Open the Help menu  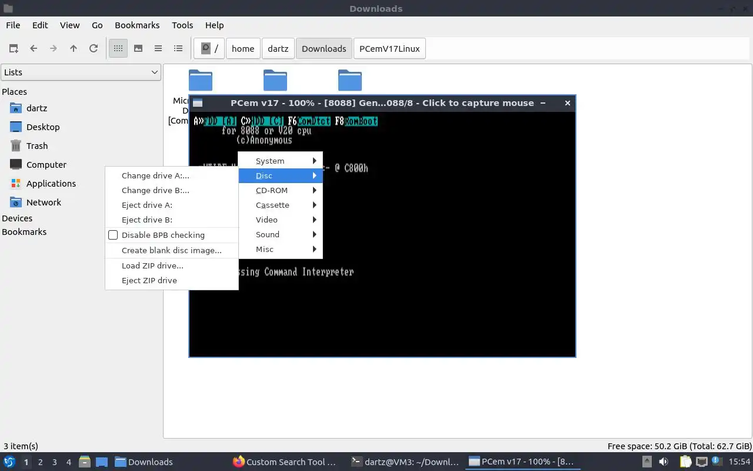coord(214,25)
